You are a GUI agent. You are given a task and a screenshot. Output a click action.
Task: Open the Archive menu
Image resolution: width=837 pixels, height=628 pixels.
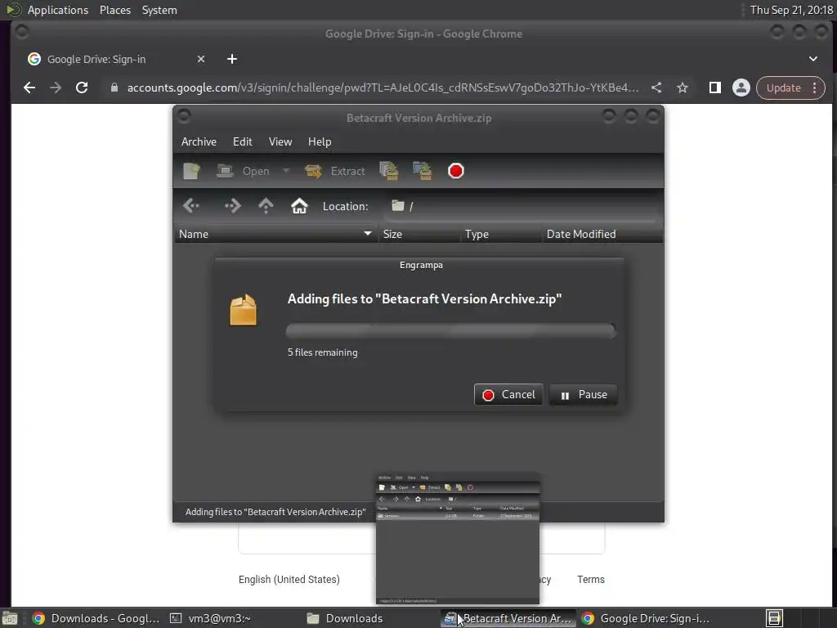coord(199,141)
